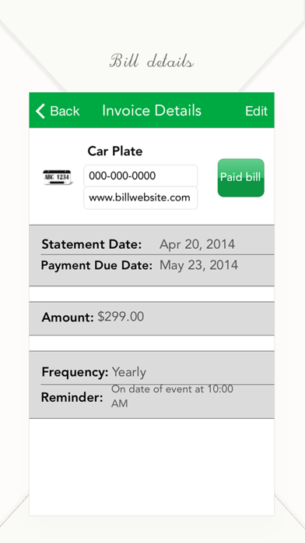The image size is (305, 543).
Task: Change the 10:00 AM reminder setting
Action: (172, 396)
